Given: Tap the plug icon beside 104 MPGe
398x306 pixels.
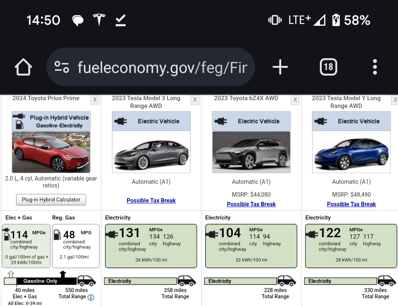Looking at the screenshot, I should coord(212,234).
